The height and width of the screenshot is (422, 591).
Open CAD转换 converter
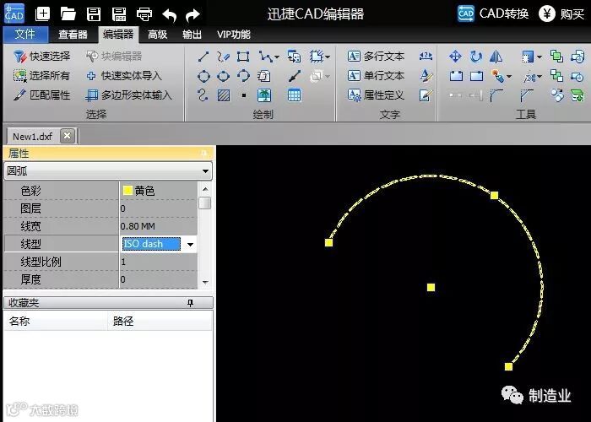point(492,14)
